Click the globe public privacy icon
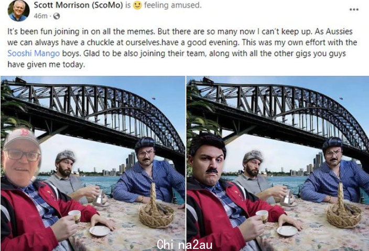 point(57,16)
